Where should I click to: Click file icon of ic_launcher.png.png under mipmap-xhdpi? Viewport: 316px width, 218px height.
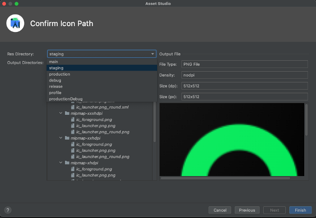pyautogui.click(x=73, y=175)
